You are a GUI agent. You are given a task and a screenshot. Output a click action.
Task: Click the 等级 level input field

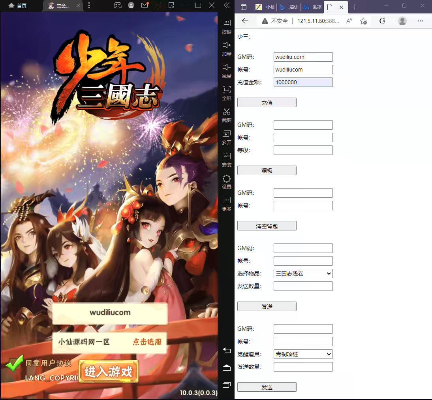[x=303, y=150]
